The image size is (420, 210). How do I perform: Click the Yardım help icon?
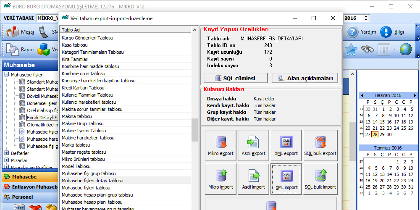pyautogui.click(x=361, y=32)
